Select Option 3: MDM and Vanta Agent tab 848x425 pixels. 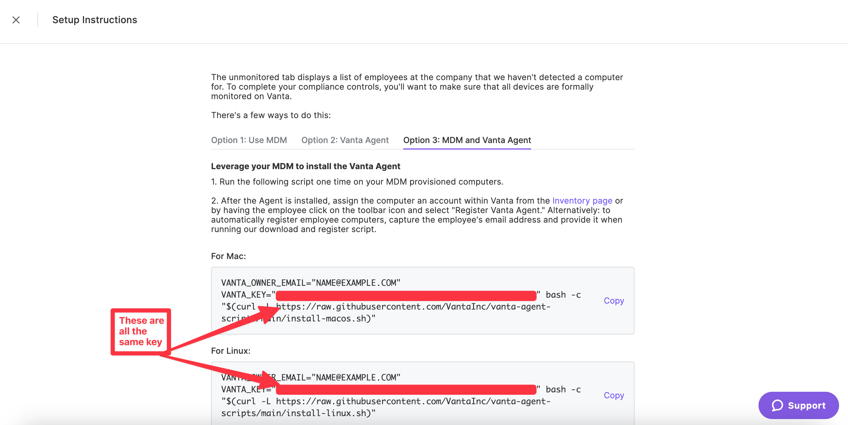click(x=467, y=140)
